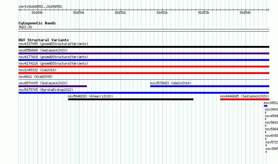This screenshot has height=164, width=278.
Task: Click the thin blue nsv6611 variant line
Action: (x=144, y=80)
